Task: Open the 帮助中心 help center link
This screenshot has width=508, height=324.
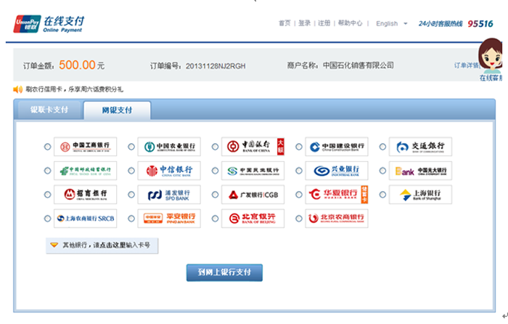Action: 350,23
